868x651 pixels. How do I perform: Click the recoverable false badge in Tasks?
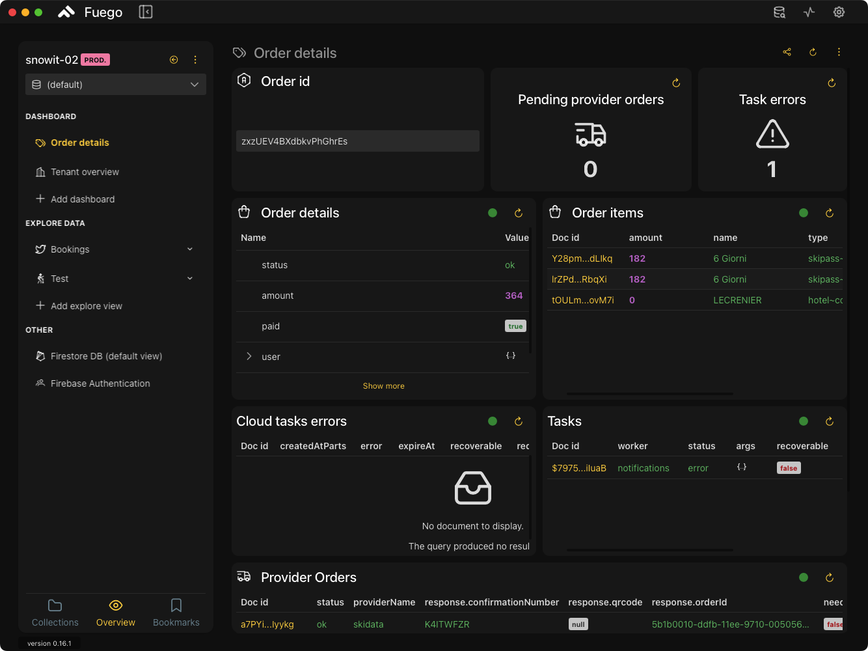[789, 468]
